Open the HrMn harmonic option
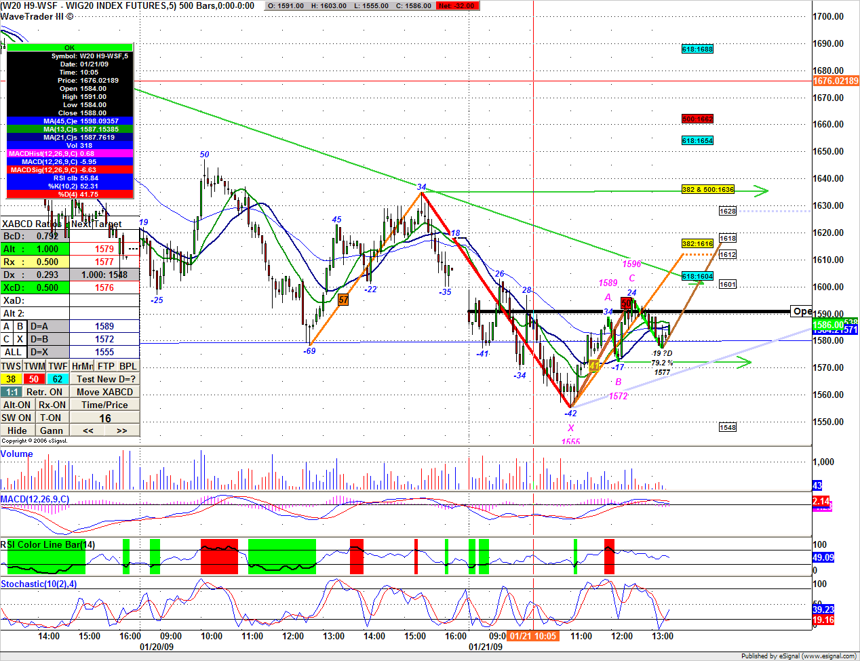860x661 pixels. pos(82,366)
